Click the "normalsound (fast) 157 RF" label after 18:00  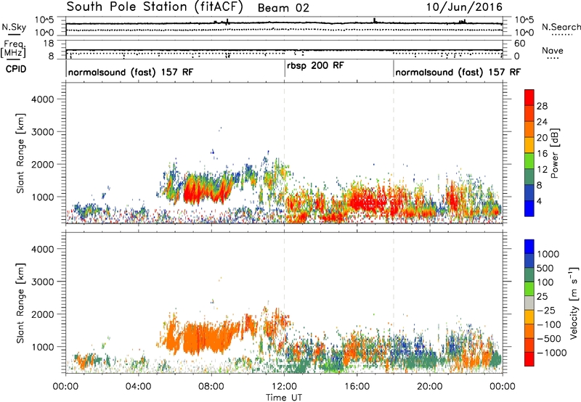[x=458, y=72]
